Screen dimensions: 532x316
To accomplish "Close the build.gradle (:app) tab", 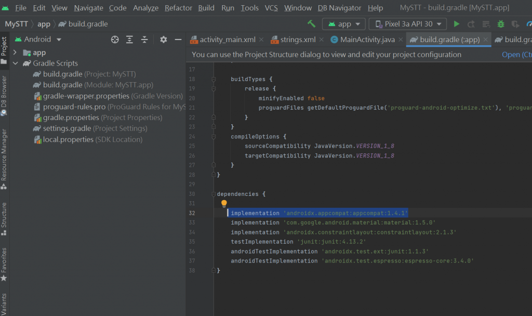I will click(x=486, y=39).
